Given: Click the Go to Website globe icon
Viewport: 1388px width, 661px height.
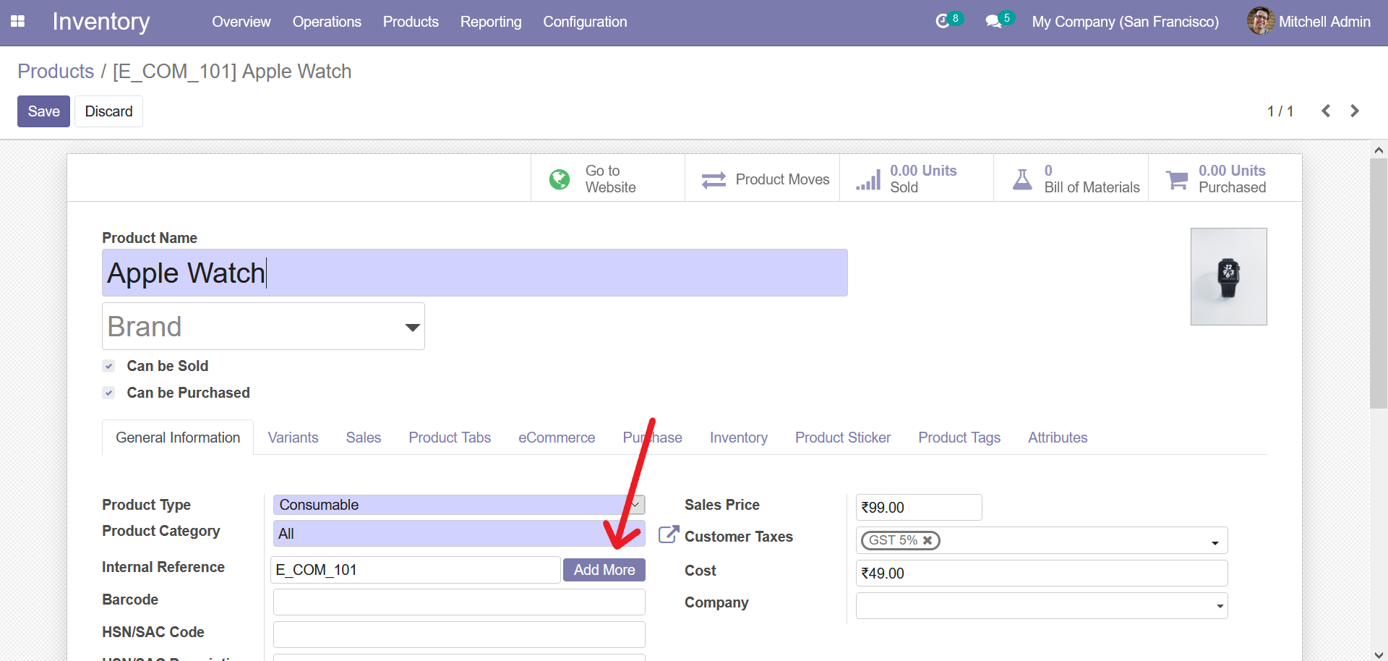Looking at the screenshot, I should click(560, 179).
